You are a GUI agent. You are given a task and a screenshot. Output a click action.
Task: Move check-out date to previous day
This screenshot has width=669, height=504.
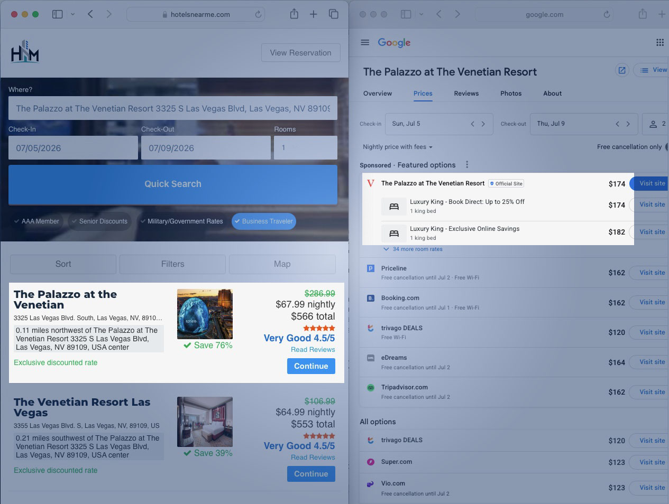(x=617, y=124)
